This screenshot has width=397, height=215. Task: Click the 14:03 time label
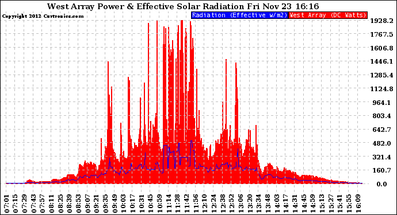tap(277, 204)
